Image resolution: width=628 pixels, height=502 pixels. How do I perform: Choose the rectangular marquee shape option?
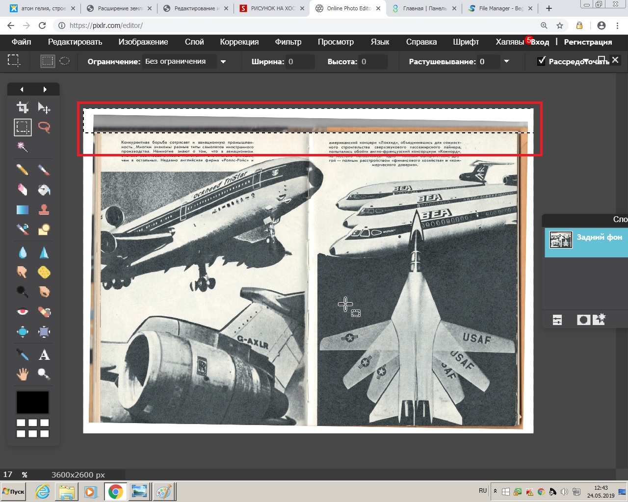coord(48,61)
